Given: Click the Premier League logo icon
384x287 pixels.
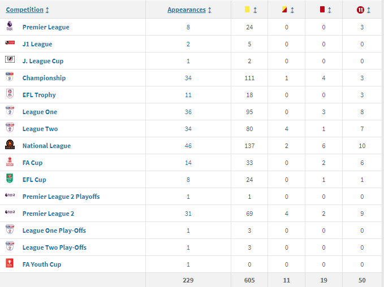Looking at the screenshot, I should tap(10, 26).
